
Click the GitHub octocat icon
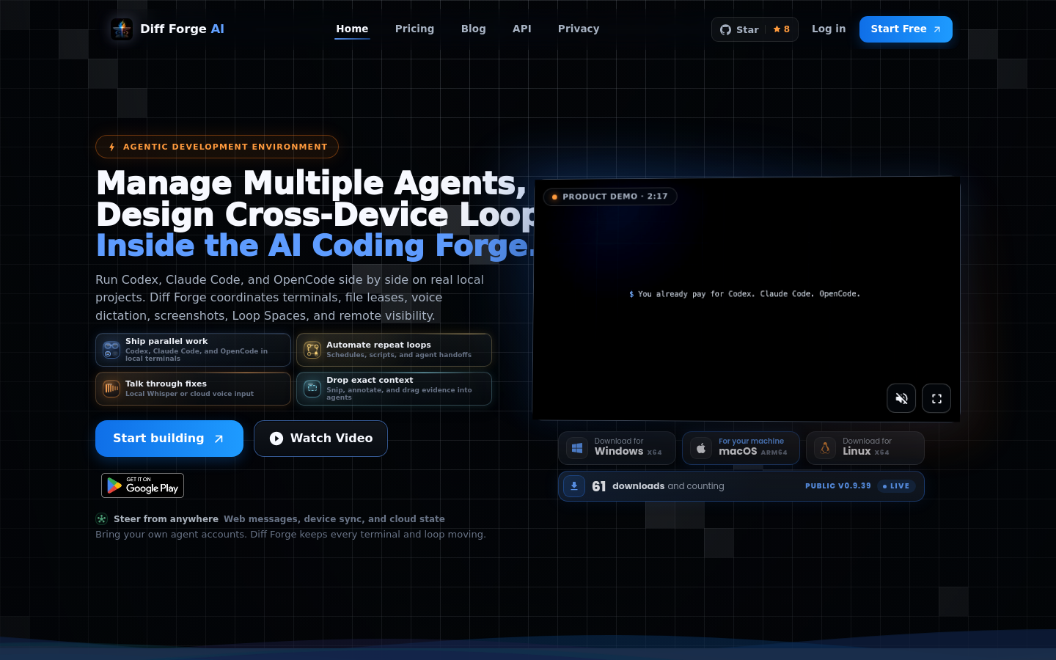[x=725, y=29]
